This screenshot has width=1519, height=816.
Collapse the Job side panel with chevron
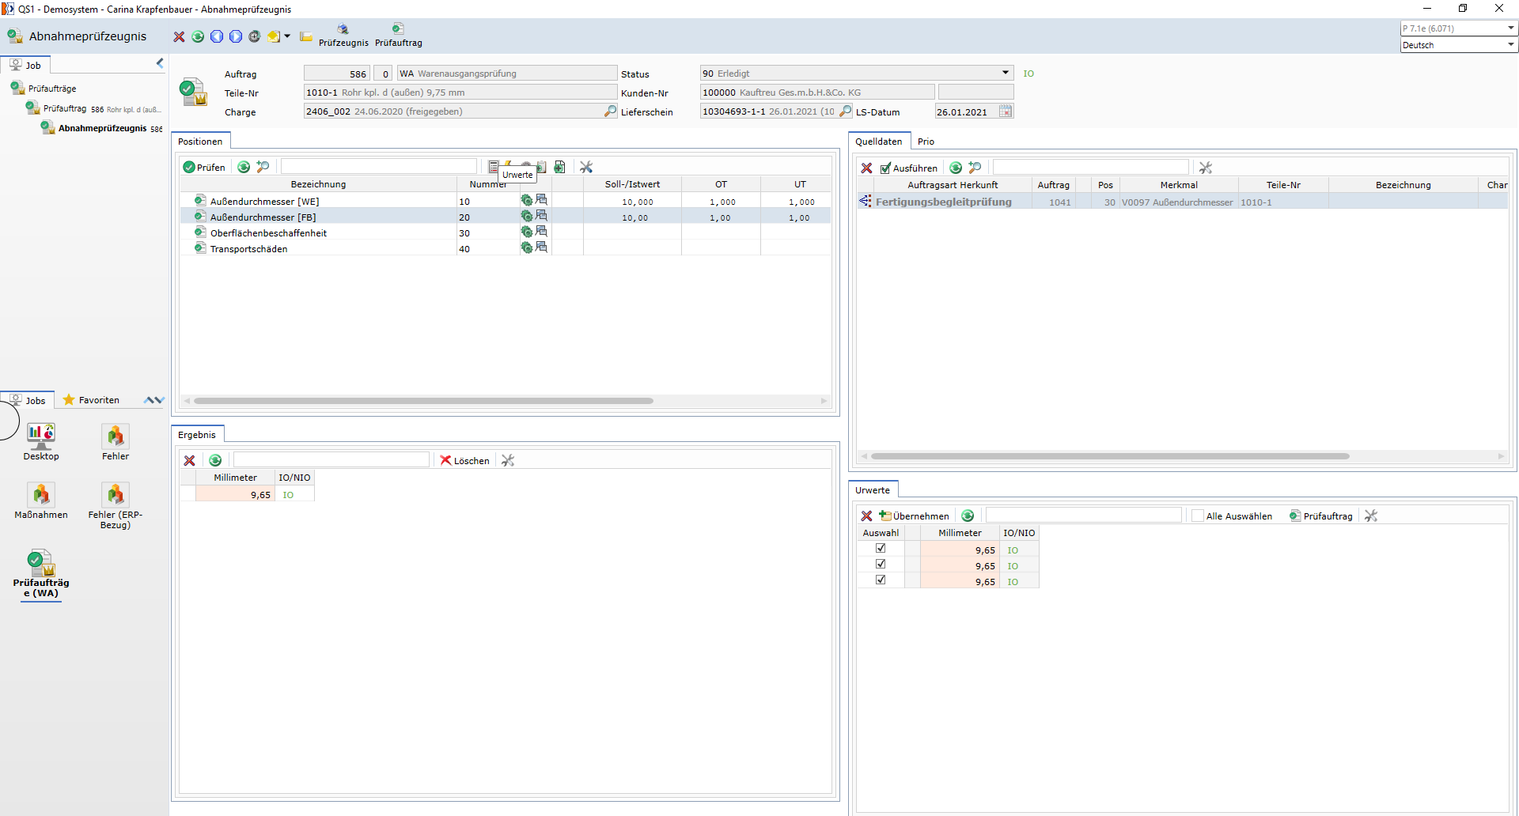[160, 62]
